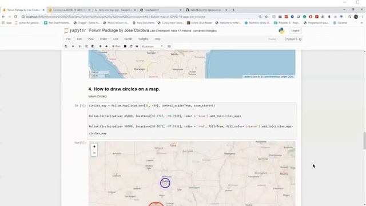The image size is (366, 206).
Task: Switch to the Coronavirus COVID-19 tab
Action: point(69,10)
